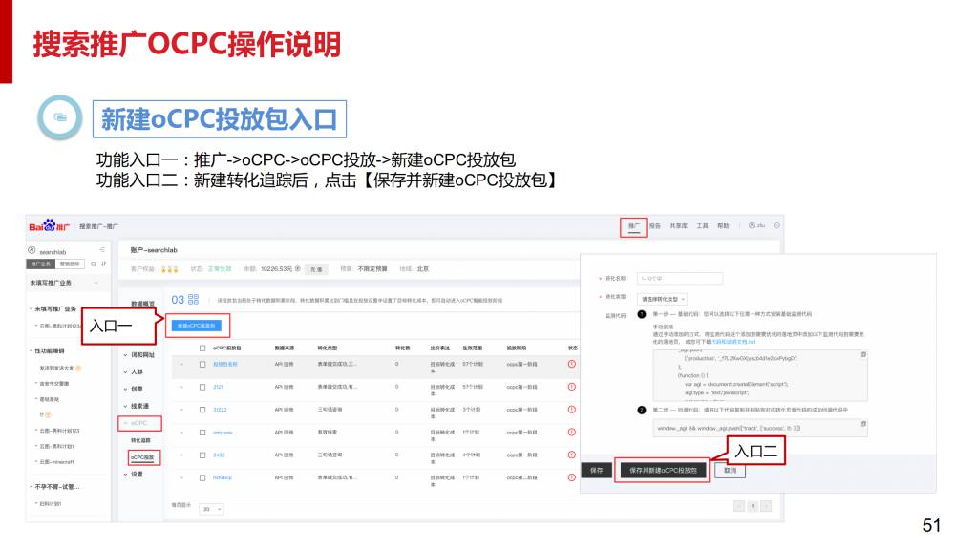Click the grid icon beside 03

[x=194, y=300]
